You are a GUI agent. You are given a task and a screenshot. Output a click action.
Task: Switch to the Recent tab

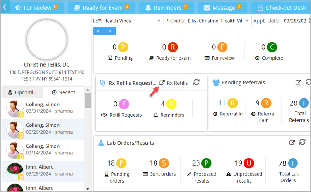[x=64, y=92]
